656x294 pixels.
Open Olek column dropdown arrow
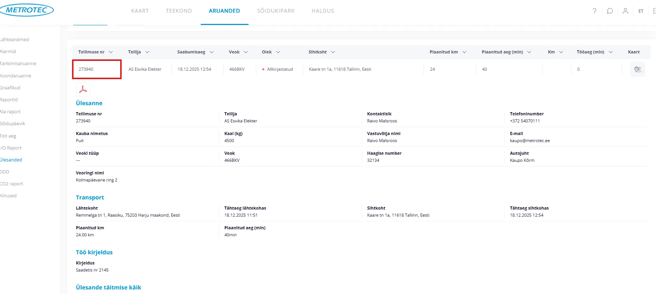pos(278,52)
